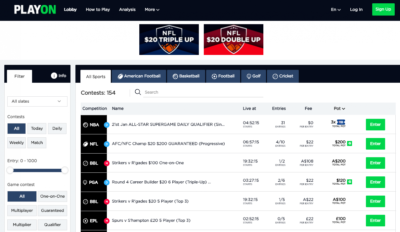Sort contests by Pot
Image resolution: width=400 pixels, height=232 pixels.
coord(339,108)
